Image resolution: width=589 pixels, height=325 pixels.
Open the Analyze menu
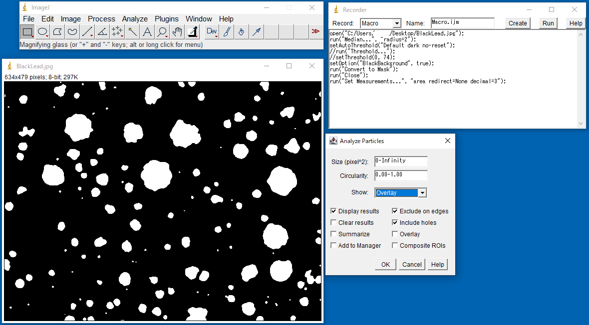(x=135, y=19)
